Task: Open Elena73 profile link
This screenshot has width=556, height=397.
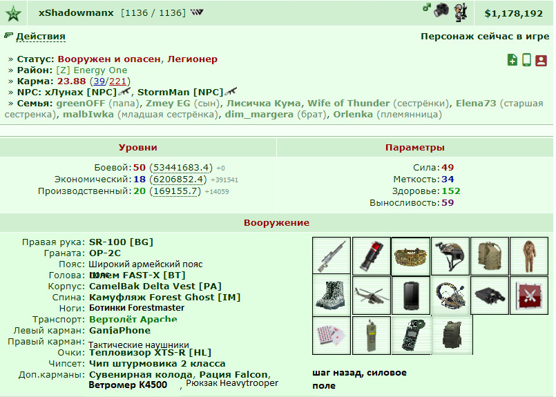Action: (476, 103)
